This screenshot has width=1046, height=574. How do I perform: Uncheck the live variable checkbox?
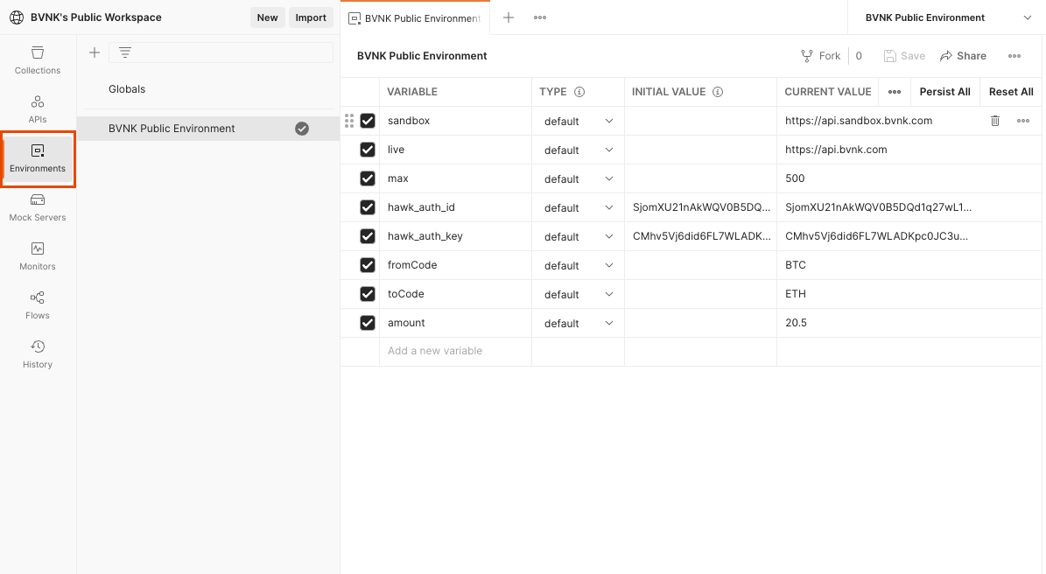pyautogui.click(x=368, y=150)
